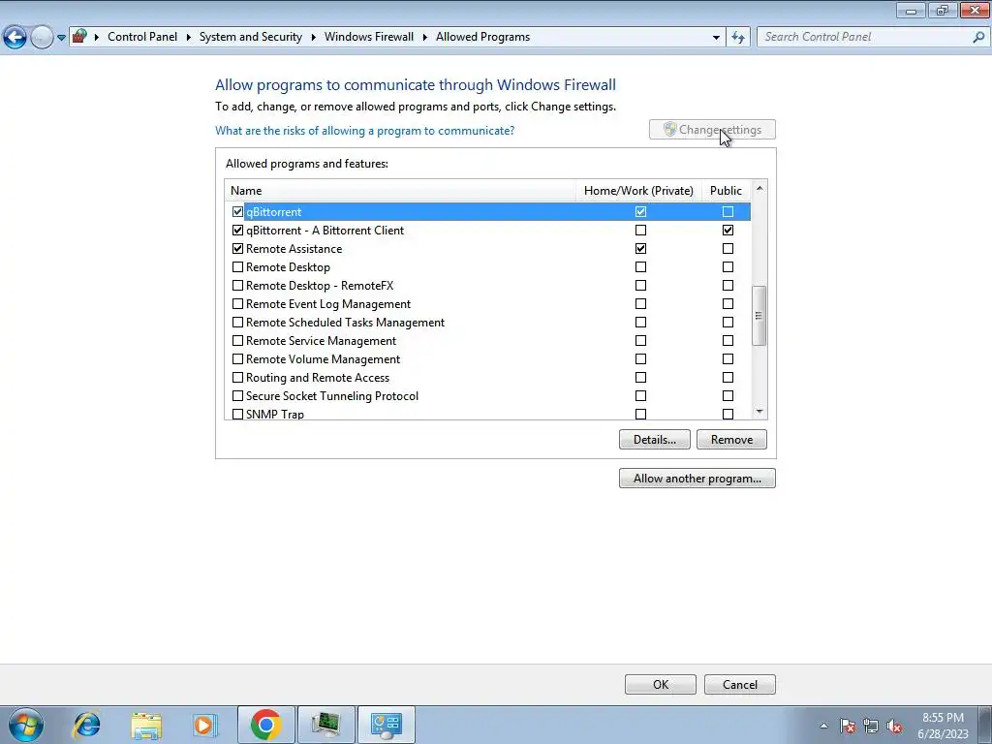
Task: Click the search magnifier icon
Action: (x=978, y=37)
